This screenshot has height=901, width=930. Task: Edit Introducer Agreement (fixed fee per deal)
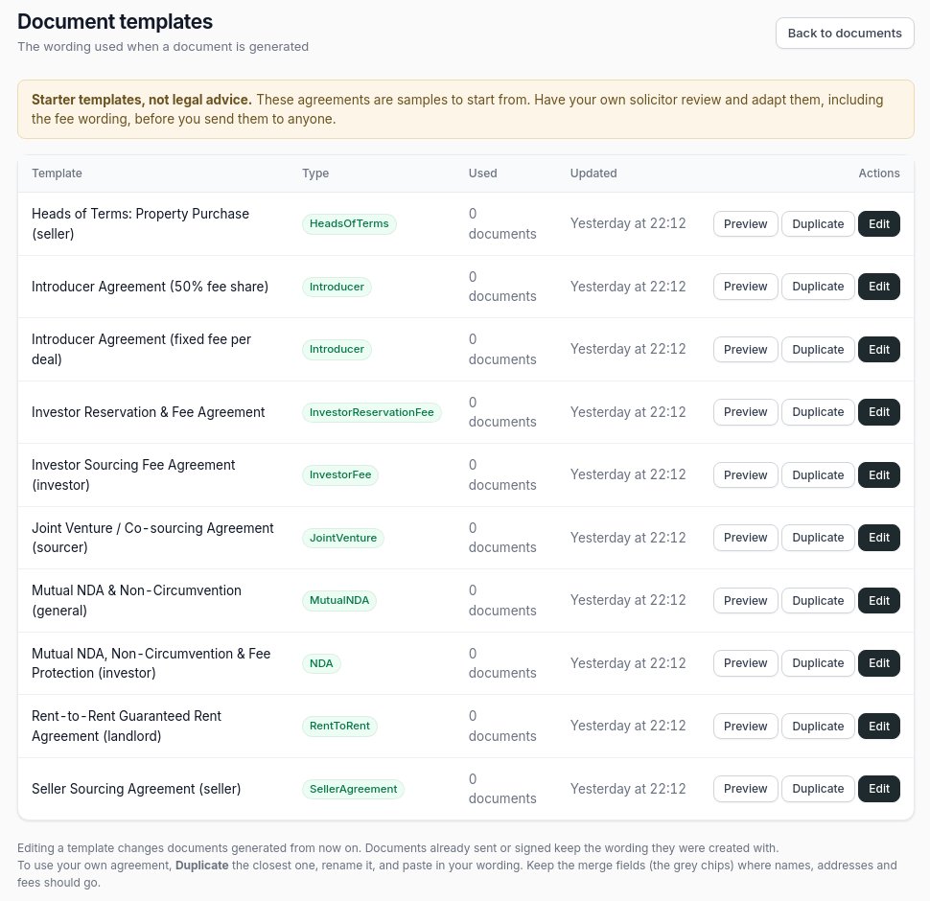coord(879,350)
